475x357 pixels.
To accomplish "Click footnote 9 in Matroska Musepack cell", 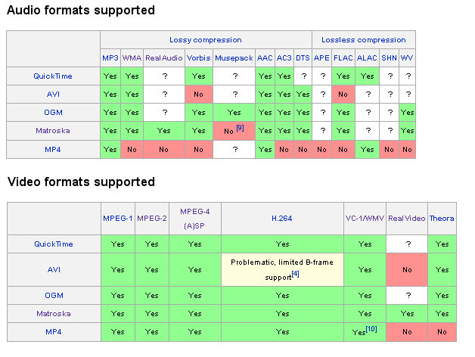I will click(240, 128).
